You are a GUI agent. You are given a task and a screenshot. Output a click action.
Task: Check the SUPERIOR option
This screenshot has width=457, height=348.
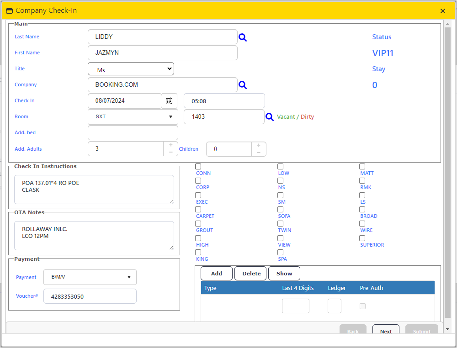coord(362,238)
